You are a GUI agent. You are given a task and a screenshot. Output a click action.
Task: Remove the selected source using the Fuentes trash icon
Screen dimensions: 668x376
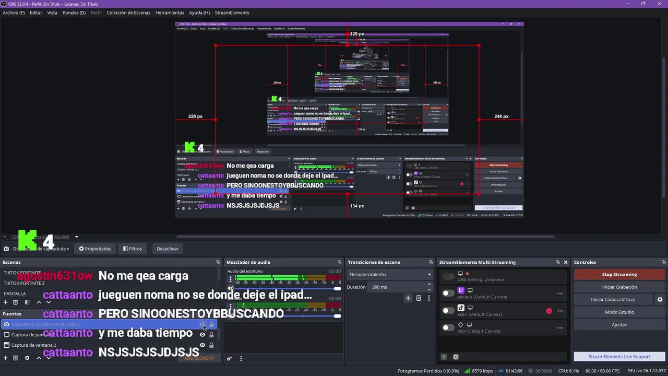pyautogui.click(x=16, y=358)
